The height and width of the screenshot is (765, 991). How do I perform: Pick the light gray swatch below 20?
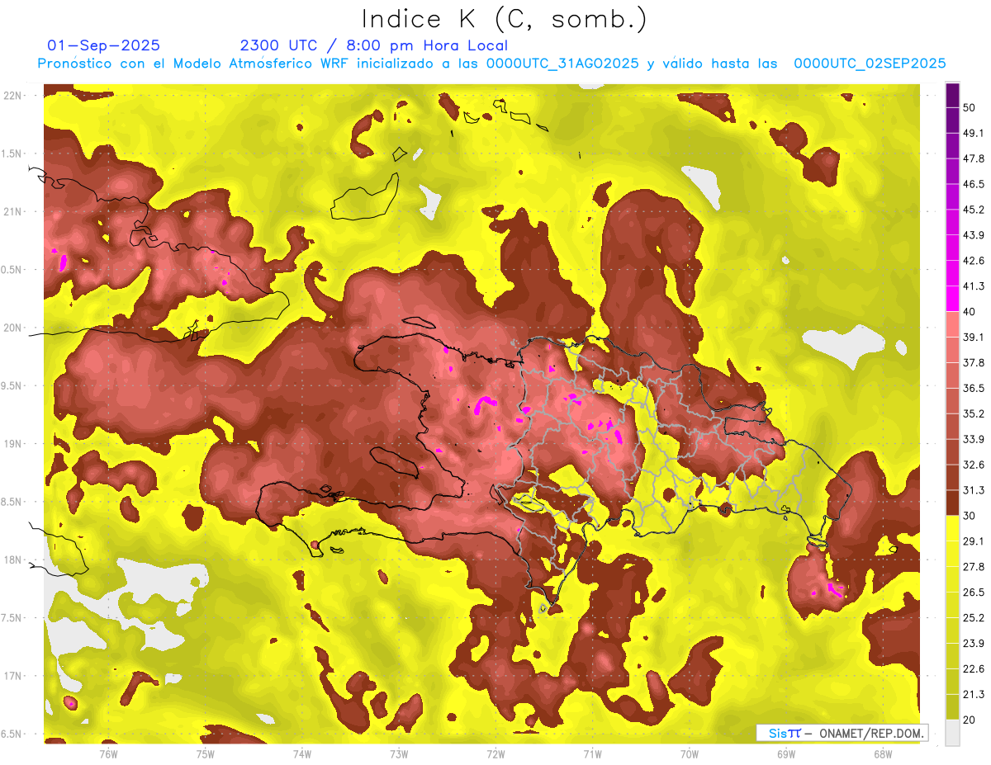click(x=952, y=732)
